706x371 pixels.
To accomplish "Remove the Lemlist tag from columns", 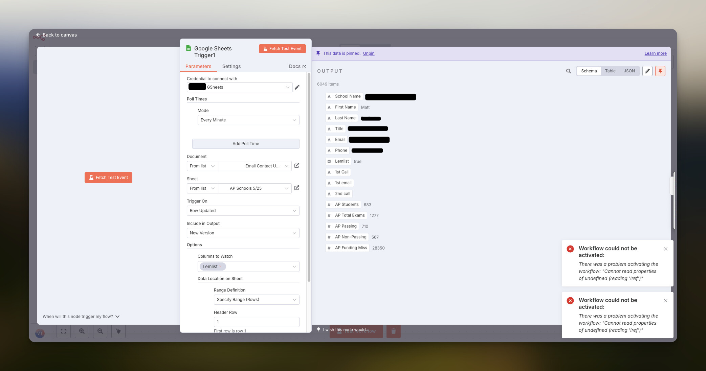I will (x=220, y=266).
